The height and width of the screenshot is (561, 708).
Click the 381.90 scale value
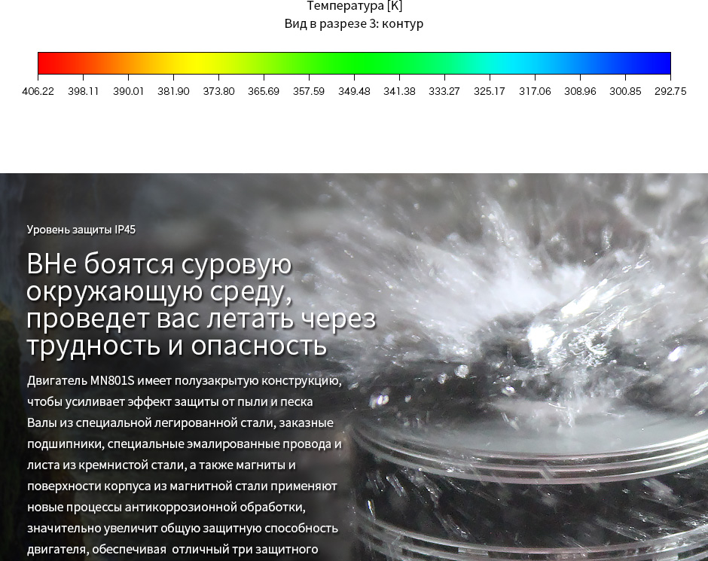click(173, 91)
